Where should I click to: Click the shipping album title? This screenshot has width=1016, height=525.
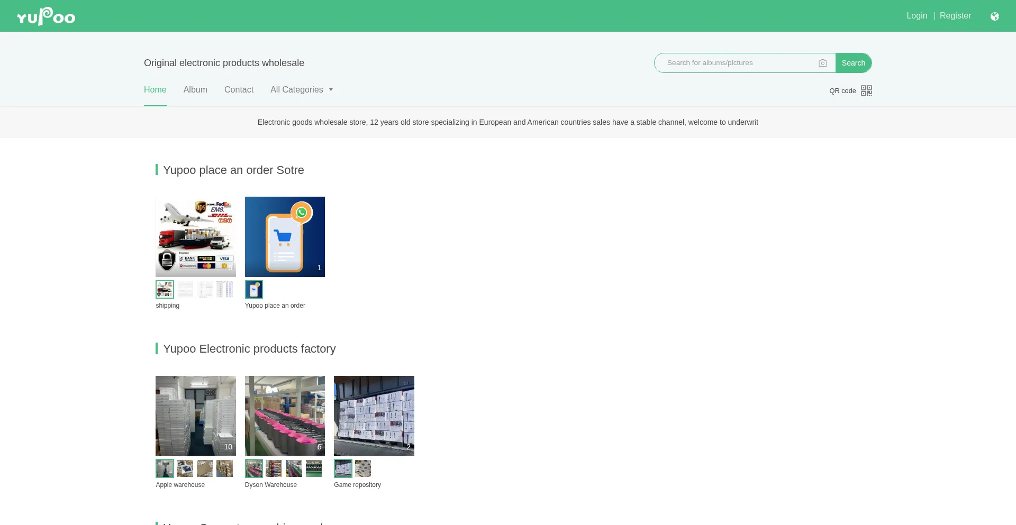(168, 306)
